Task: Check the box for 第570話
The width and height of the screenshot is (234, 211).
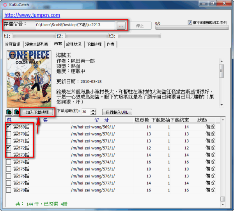Action: pos(9,134)
